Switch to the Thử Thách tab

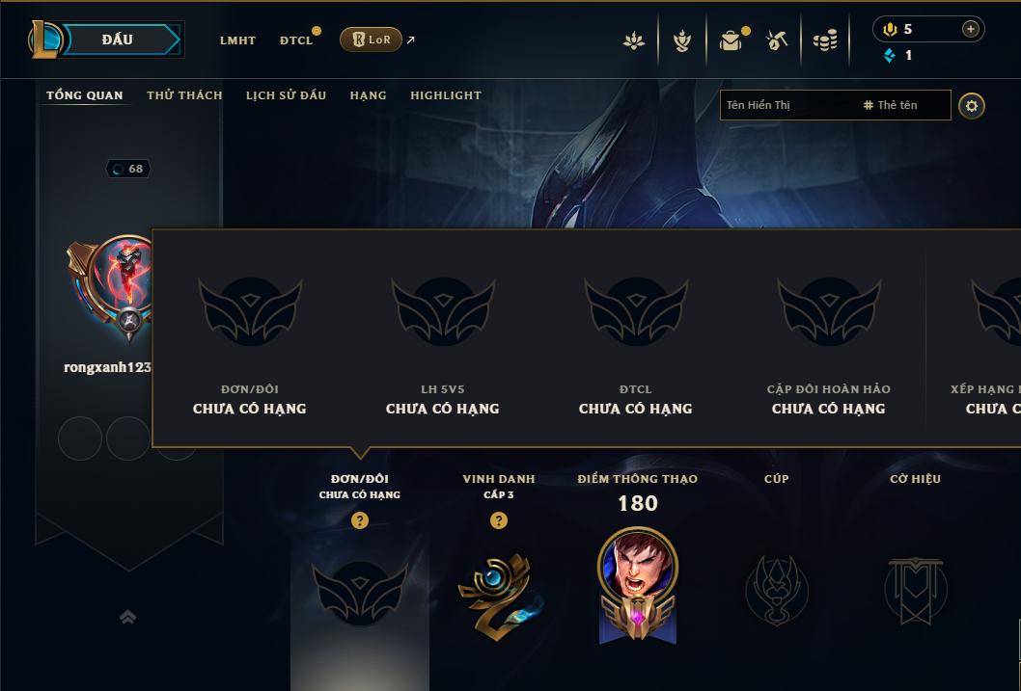click(184, 94)
